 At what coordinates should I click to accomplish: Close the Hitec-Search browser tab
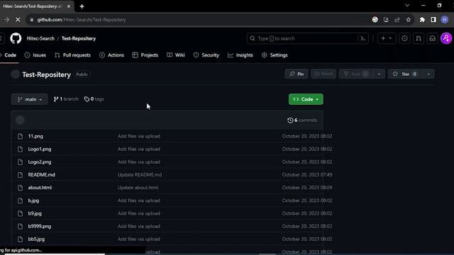tap(69, 6)
